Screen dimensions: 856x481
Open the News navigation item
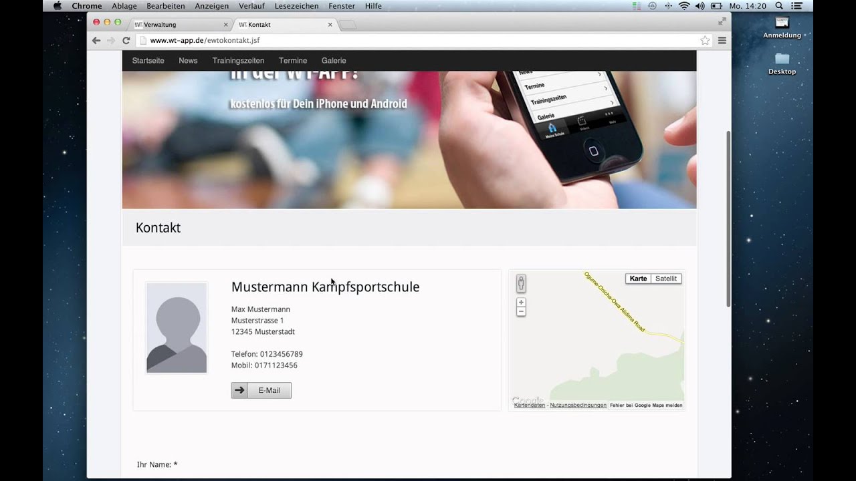[x=188, y=61]
